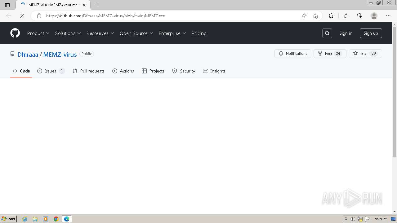Screen dimensions: 397x223
Task: Open the MEMZ-virus repository link
Action: [x=60, y=55]
